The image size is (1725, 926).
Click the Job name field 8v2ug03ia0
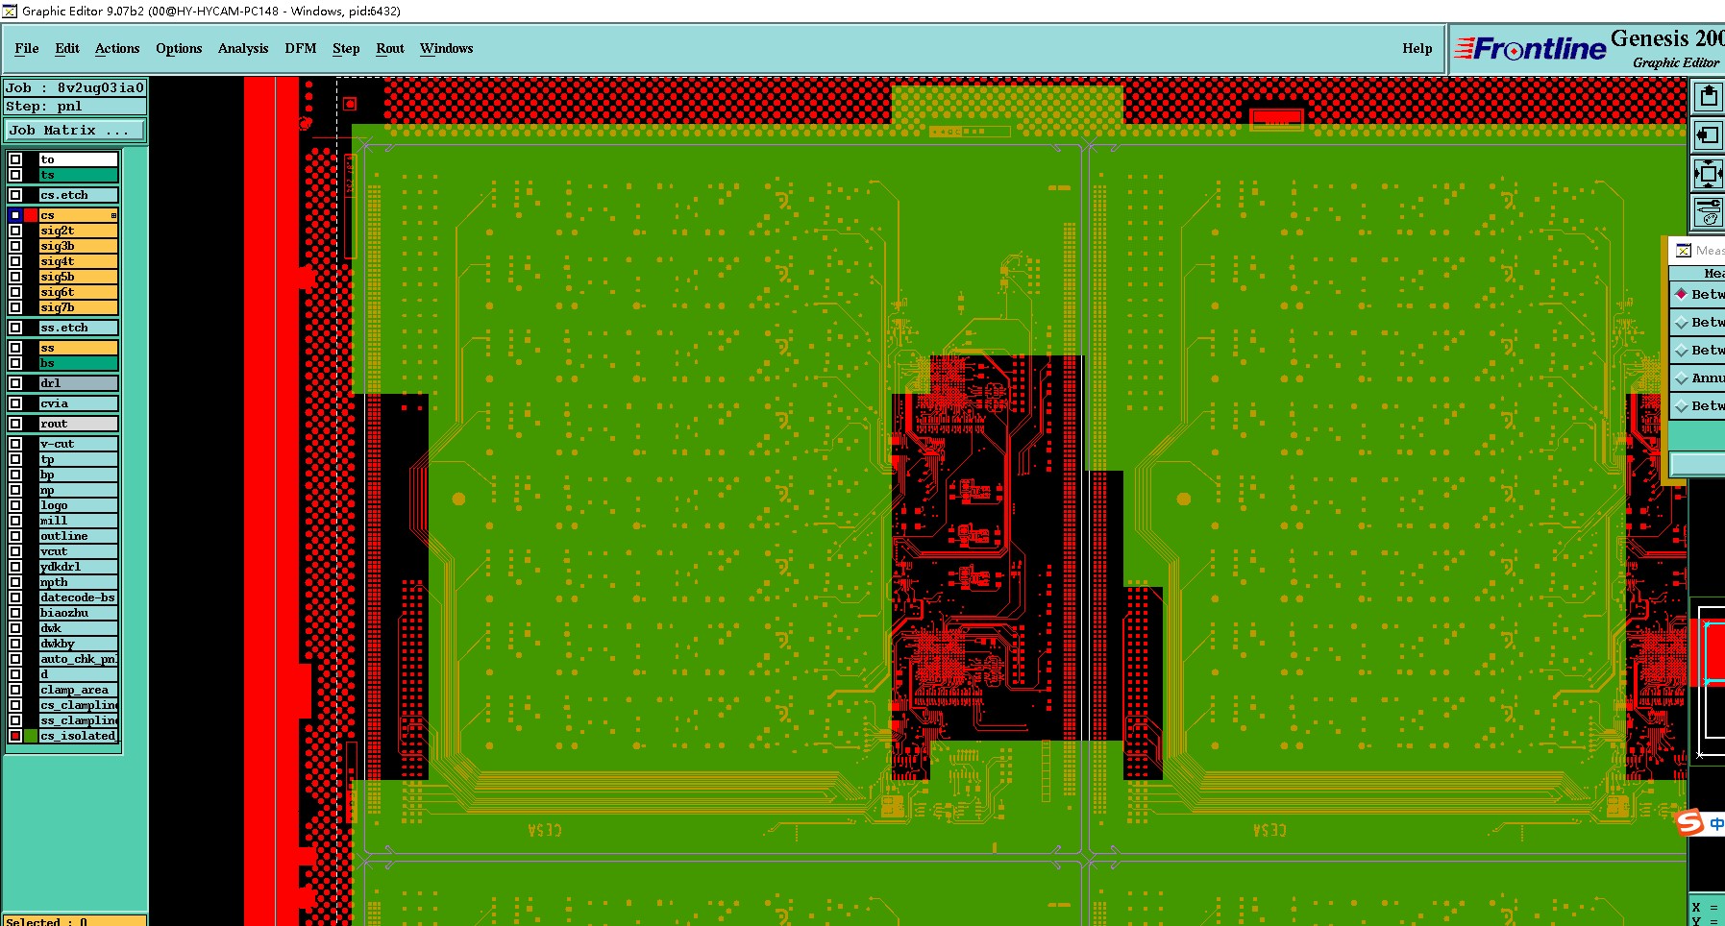75,87
